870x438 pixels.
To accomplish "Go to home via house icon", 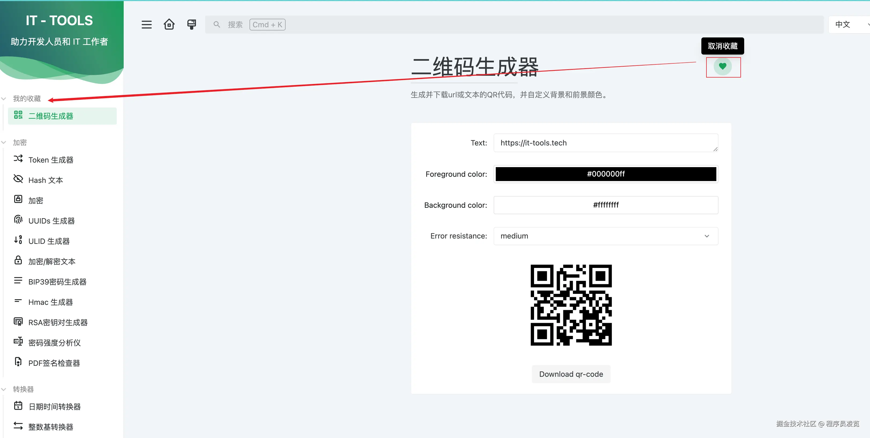I will [x=169, y=25].
